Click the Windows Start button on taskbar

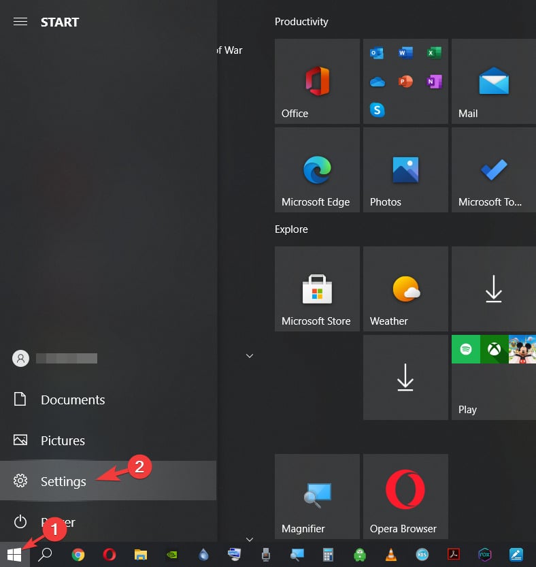[14, 554]
